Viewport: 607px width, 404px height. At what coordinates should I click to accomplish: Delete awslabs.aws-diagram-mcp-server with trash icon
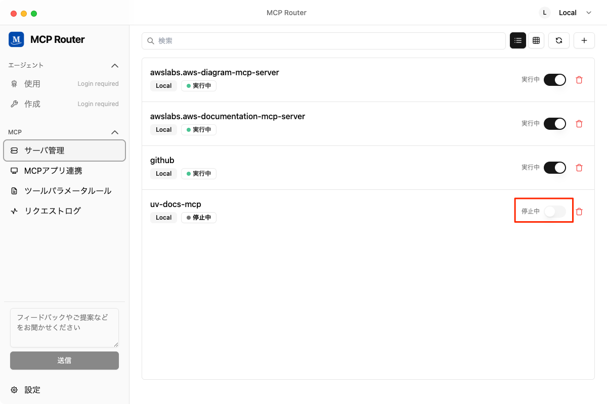coord(579,80)
